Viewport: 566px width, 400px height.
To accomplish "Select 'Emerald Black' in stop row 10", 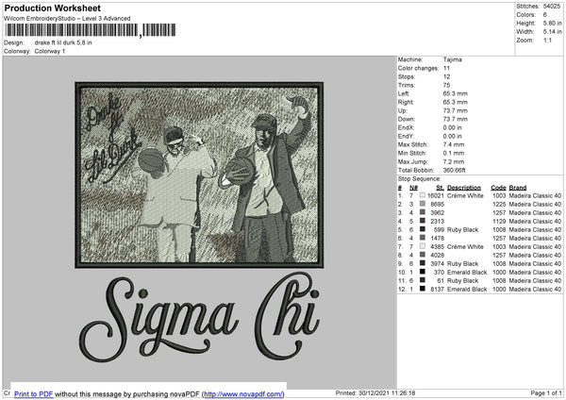I will [467, 273].
